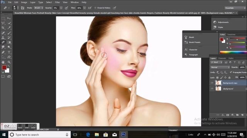This screenshot has height=138, width=247.
Task: Open the Brush panel toggle in options bar
Action: coord(22,8)
